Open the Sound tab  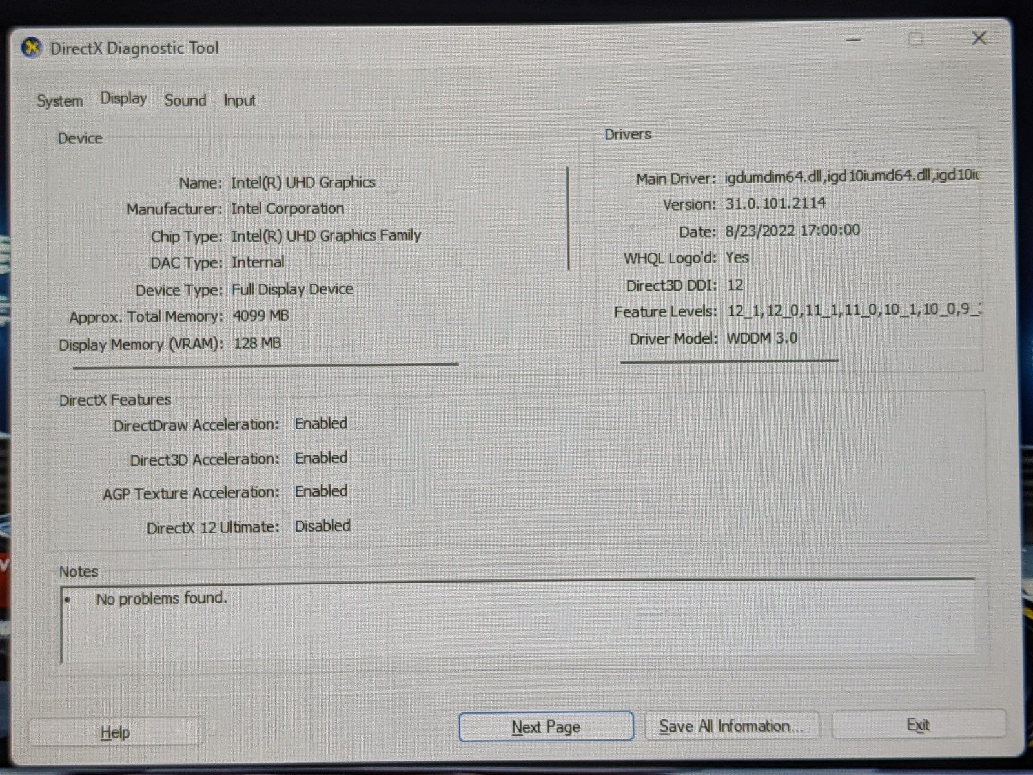tap(185, 100)
